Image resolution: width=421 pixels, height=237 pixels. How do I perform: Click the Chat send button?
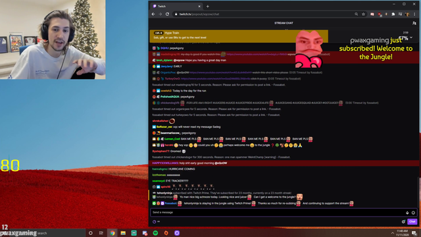(x=412, y=222)
